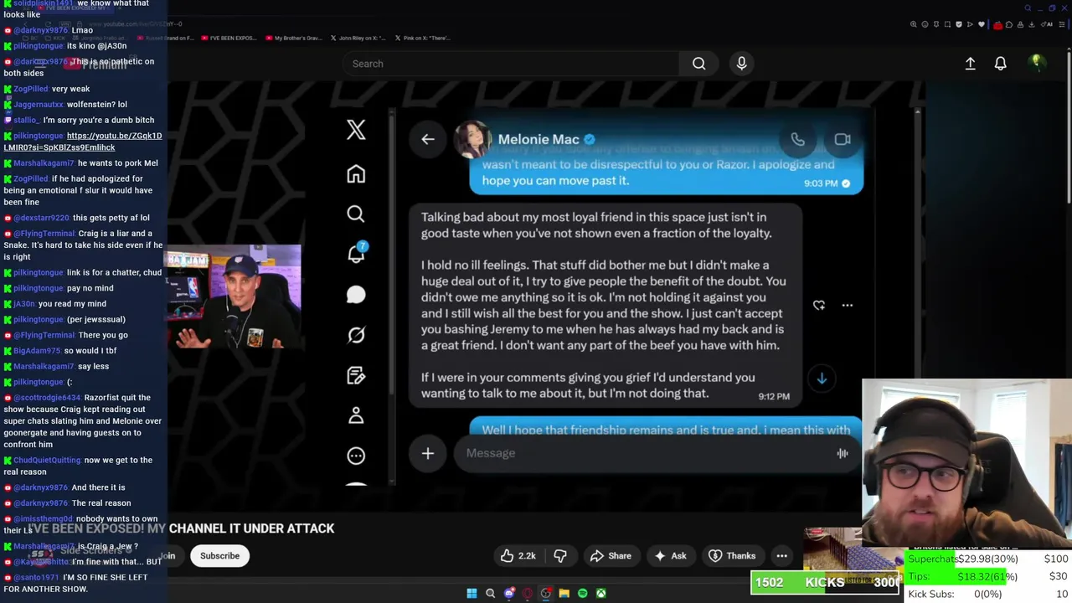This screenshot has width=1072, height=603.
Task: Click the 9:12 PM message timestamp
Action: coord(774,396)
